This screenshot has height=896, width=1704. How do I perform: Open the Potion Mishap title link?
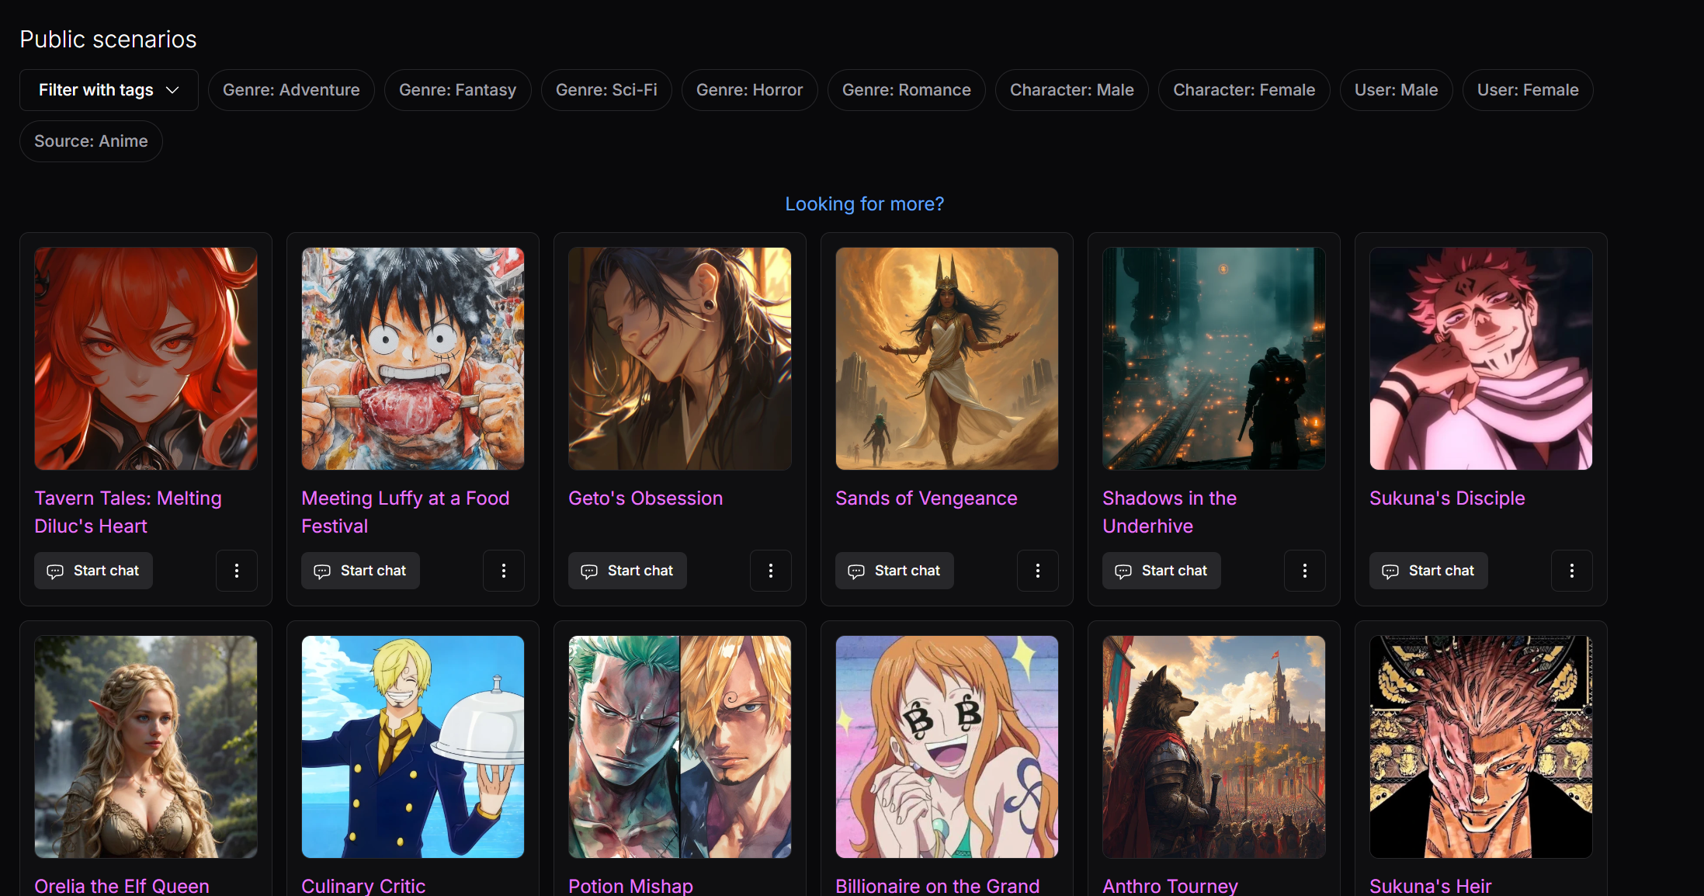point(630,886)
